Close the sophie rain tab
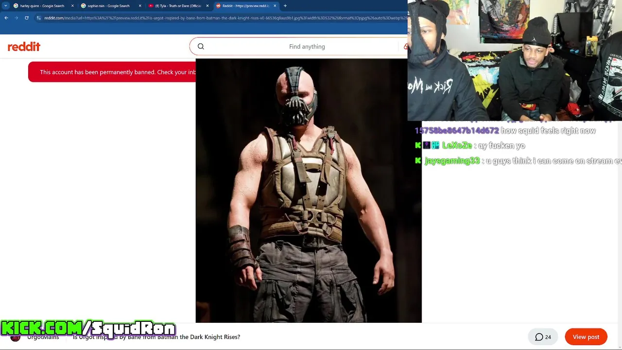 point(140,6)
